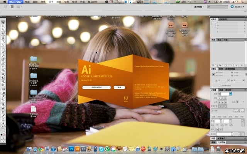The width and height of the screenshot is (247, 154).
Task: Toggle Align to Pixel Grid checkbox
Action: coord(220,85)
